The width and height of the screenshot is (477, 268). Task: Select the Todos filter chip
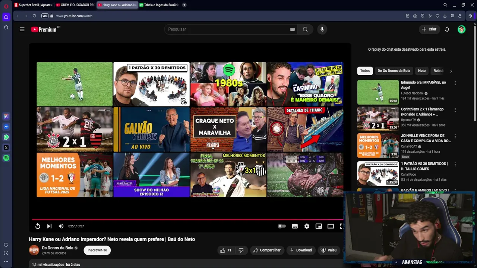[x=365, y=71]
